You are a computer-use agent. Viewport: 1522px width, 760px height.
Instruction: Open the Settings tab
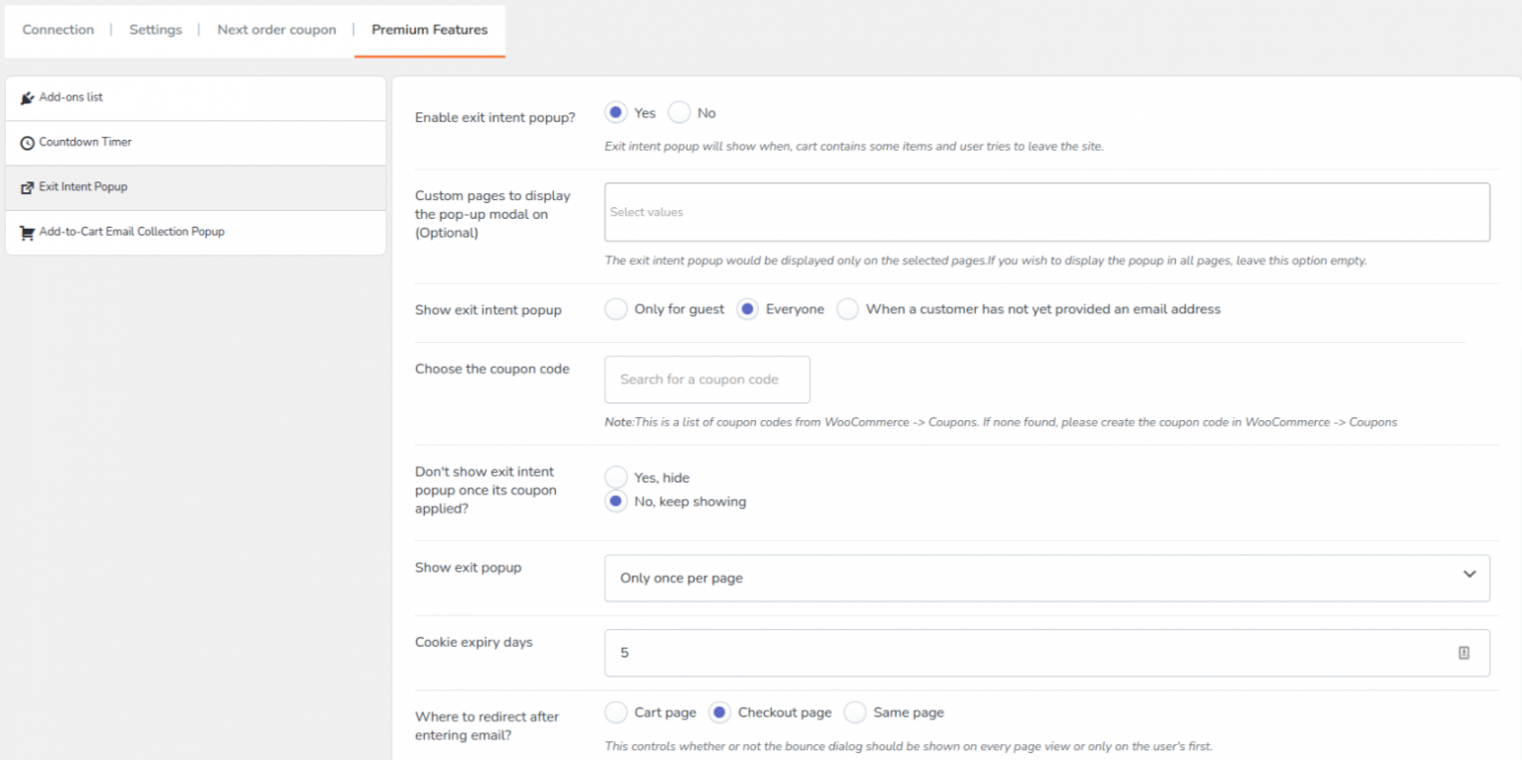[x=156, y=30]
